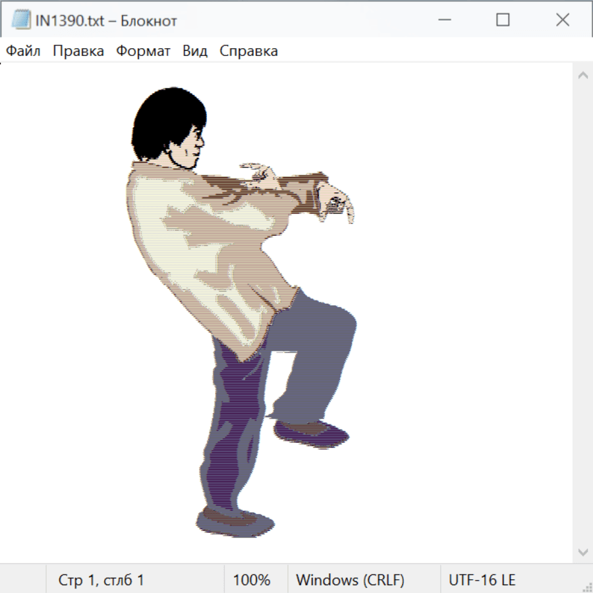Click the Windows (CRLF) status field
Image resolution: width=593 pixels, height=593 pixels.
pos(350,580)
